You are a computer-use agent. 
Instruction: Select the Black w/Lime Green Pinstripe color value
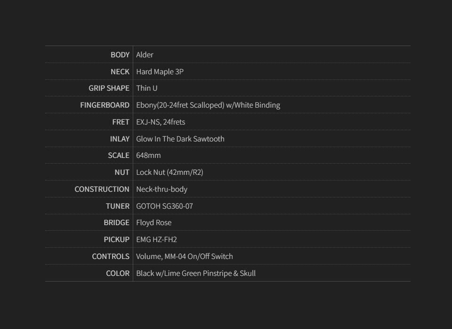coord(195,273)
